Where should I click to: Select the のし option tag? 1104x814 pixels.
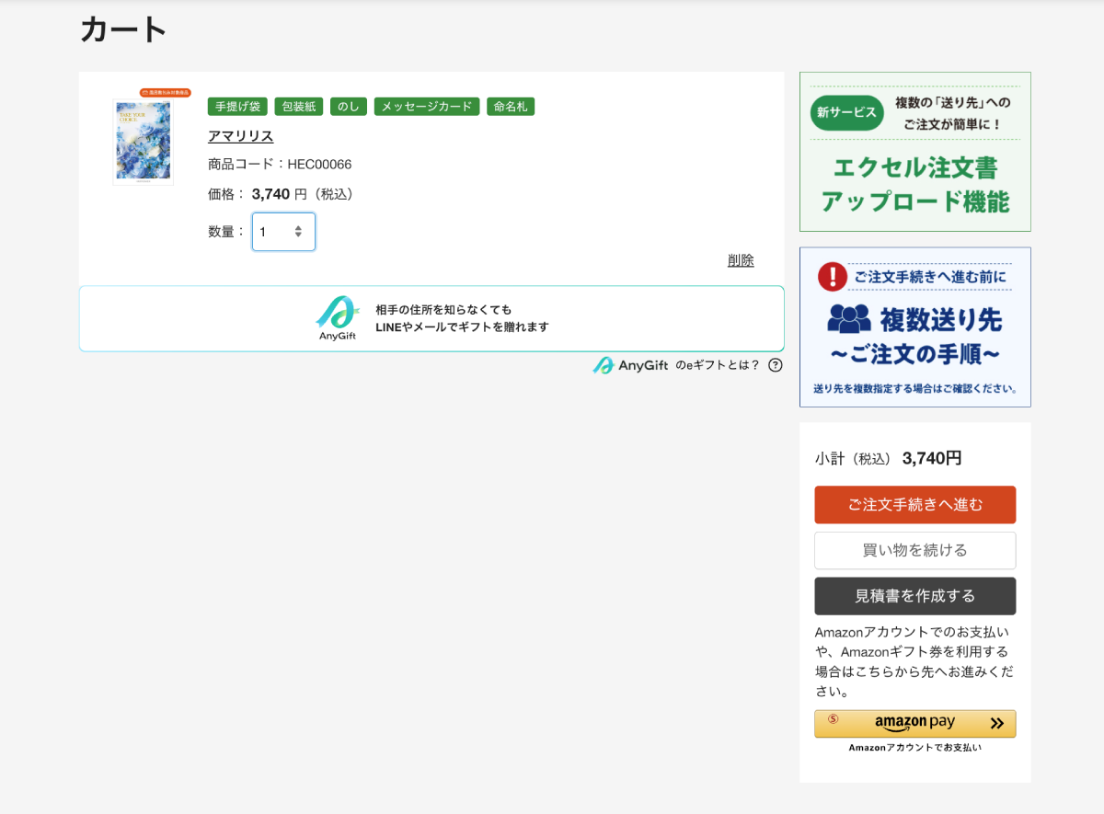(349, 107)
